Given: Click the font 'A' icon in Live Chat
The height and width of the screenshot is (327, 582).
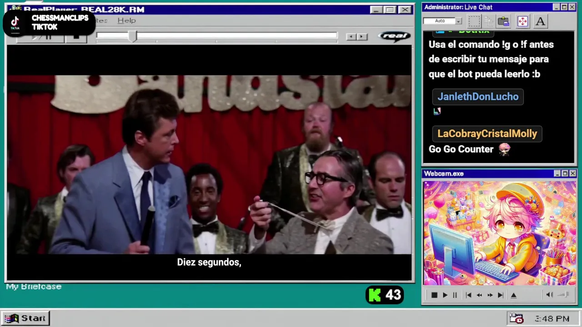Looking at the screenshot, I should coord(540,21).
